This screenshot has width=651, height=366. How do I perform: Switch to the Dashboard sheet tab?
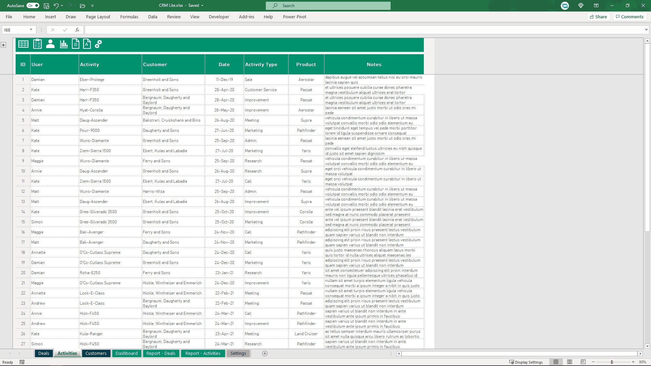pyautogui.click(x=126, y=353)
